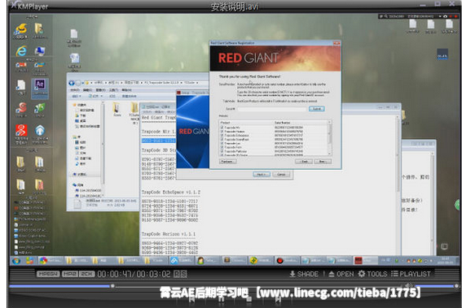Open KMPlayer PLAYLIST panel

pyautogui.click(x=411, y=274)
